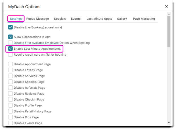This screenshot has width=176, height=133.
Task: Click the vertical scrollbar thumb
Action: [x=169, y=32]
